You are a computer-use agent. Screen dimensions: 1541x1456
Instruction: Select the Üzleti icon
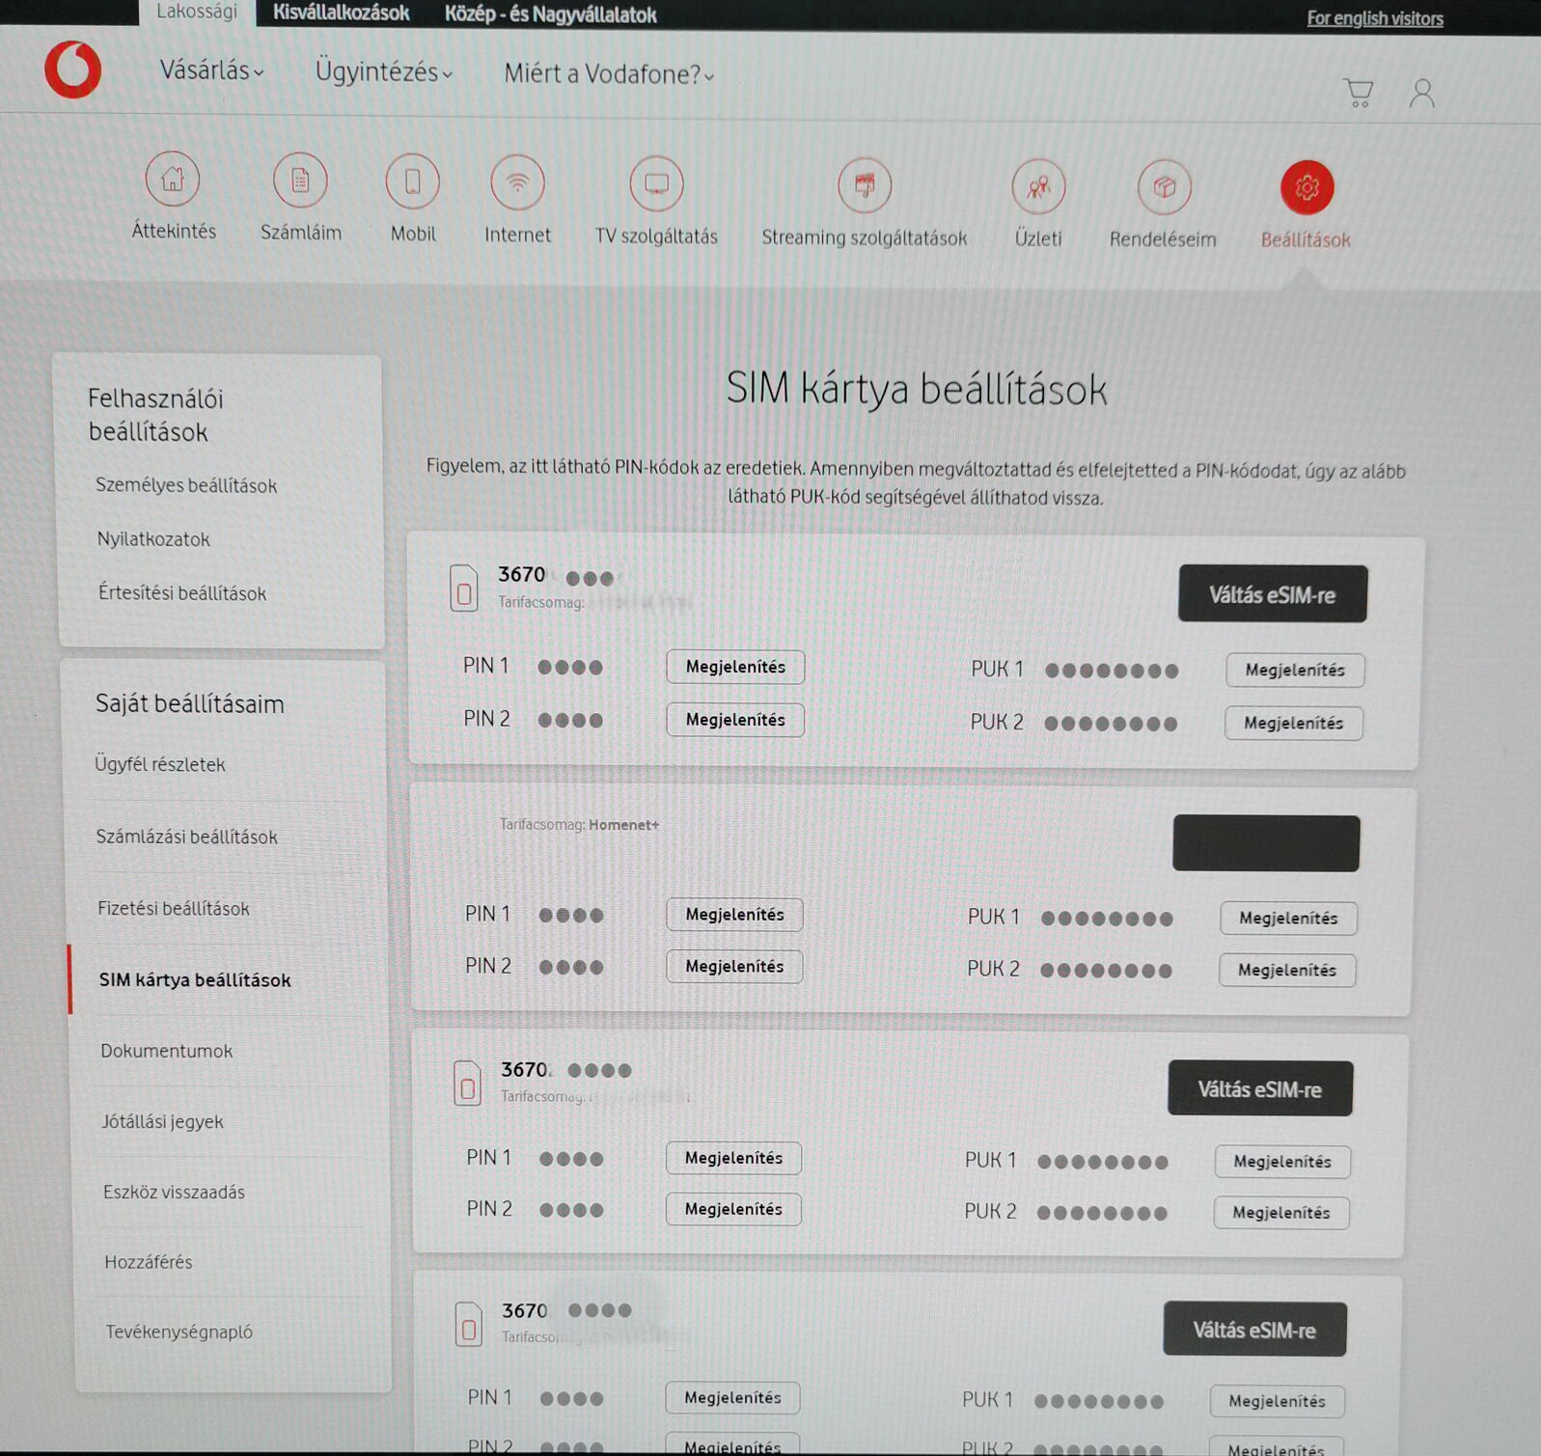[1038, 186]
